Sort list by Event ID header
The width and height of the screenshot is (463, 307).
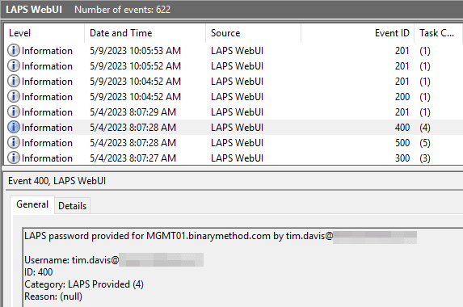pos(358,33)
